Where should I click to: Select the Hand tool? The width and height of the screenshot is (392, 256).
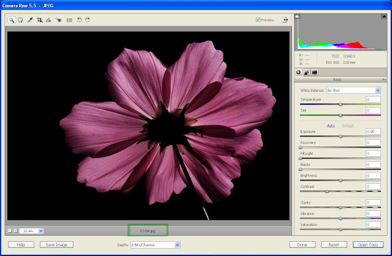[20, 20]
